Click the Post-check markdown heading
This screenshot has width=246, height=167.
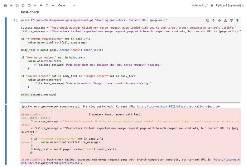click(x=30, y=12)
